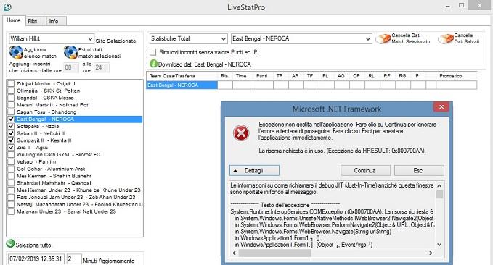Click the Estrai dati match selezionati icon

pyautogui.click(x=70, y=52)
